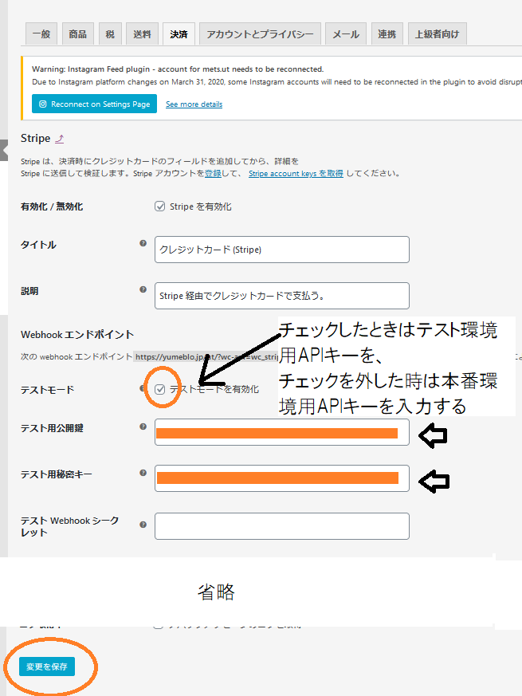Toggle テストモードを有効化 checkbox
Viewport: 522px width, 696px height.
(160, 389)
